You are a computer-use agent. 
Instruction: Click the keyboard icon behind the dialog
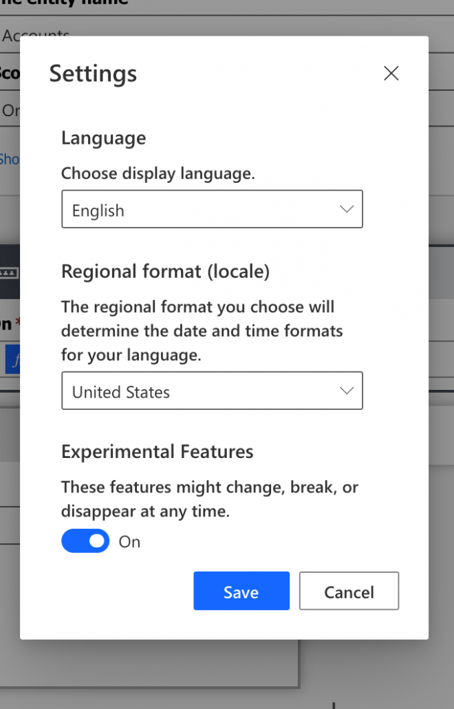pyautogui.click(x=8, y=273)
